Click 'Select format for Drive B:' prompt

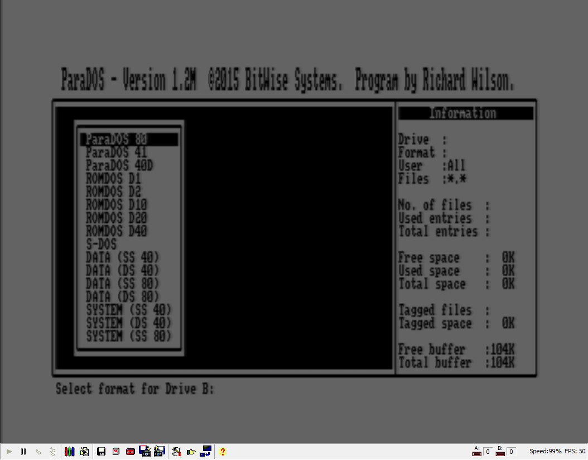135,389
